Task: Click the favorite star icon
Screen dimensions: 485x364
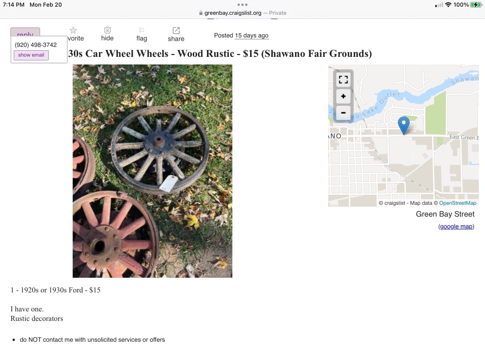Action: pos(73,31)
